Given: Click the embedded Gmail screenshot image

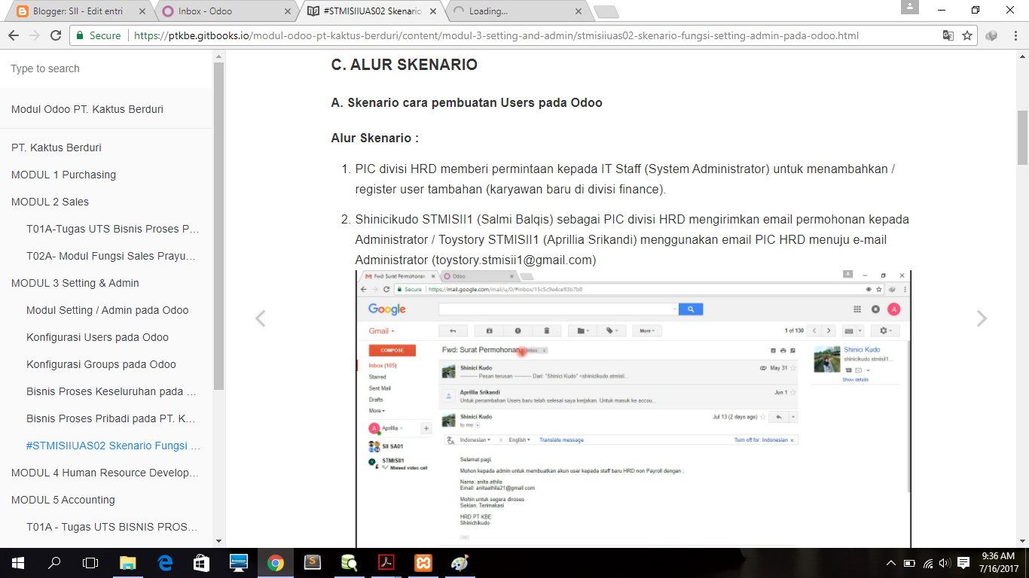Looking at the screenshot, I should tap(633, 409).
